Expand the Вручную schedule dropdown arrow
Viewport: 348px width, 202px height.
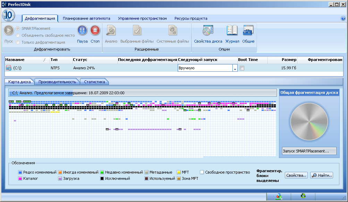coord(235,68)
